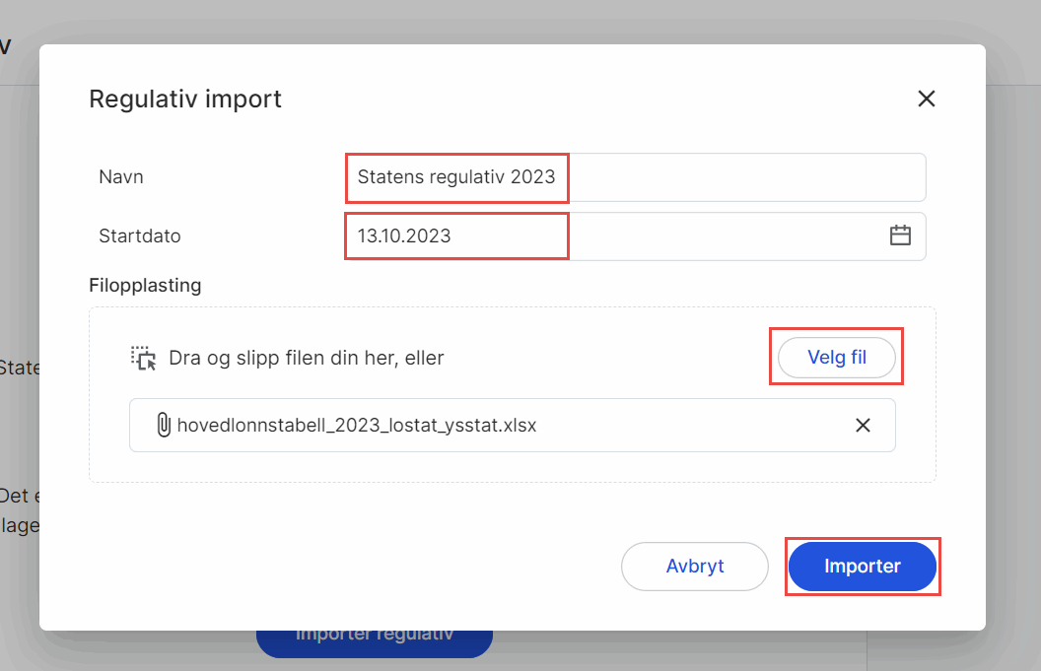Image resolution: width=1041 pixels, height=671 pixels.
Task: Focus the Startdato field showing 13.10.2023
Action: coord(636,236)
